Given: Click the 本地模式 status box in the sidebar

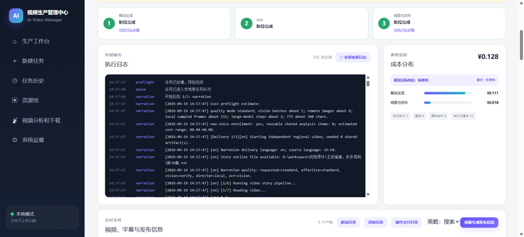Looking at the screenshot, I should pos(43,217).
